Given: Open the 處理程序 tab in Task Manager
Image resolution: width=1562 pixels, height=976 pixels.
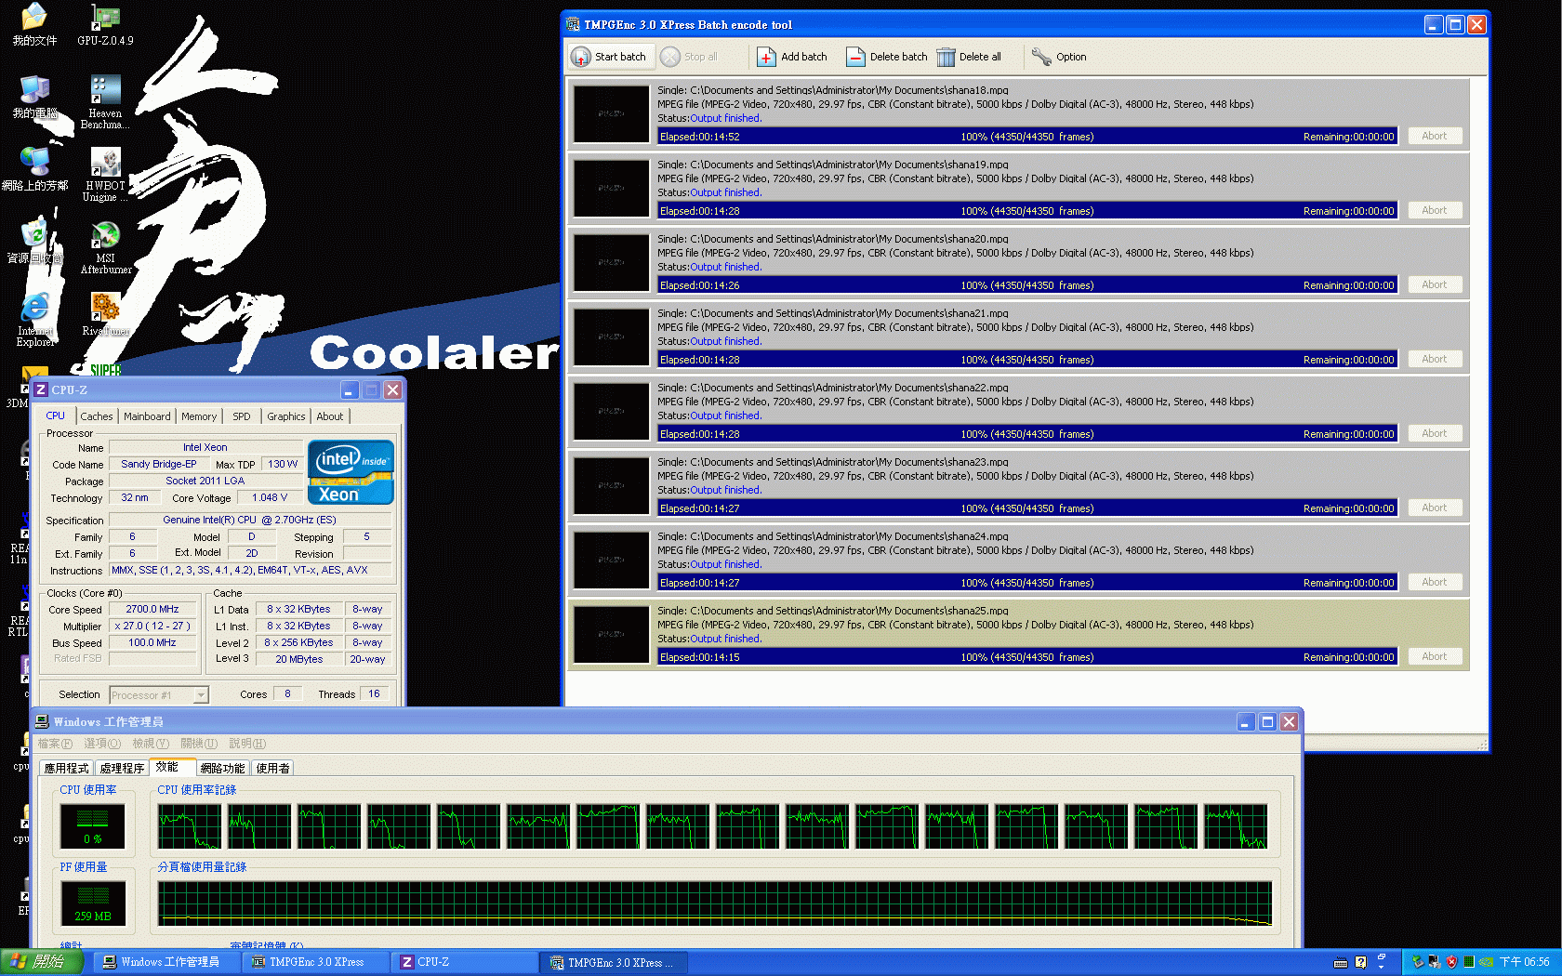Looking at the screenshot, I should click(122, 768).
